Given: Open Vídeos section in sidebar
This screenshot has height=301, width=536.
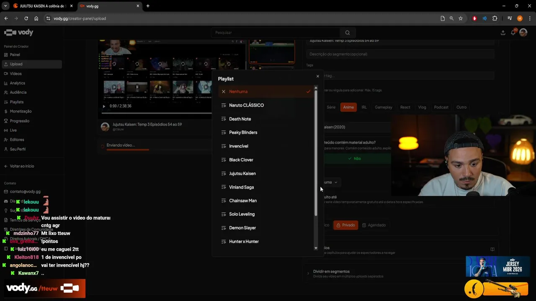Looking at the screenshot, I should (32, 74).
